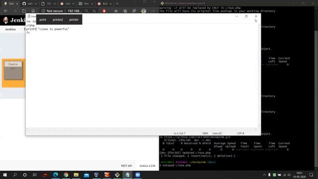Open Task View on taskbar
The image size is (318, 179).
coord(35,175)
